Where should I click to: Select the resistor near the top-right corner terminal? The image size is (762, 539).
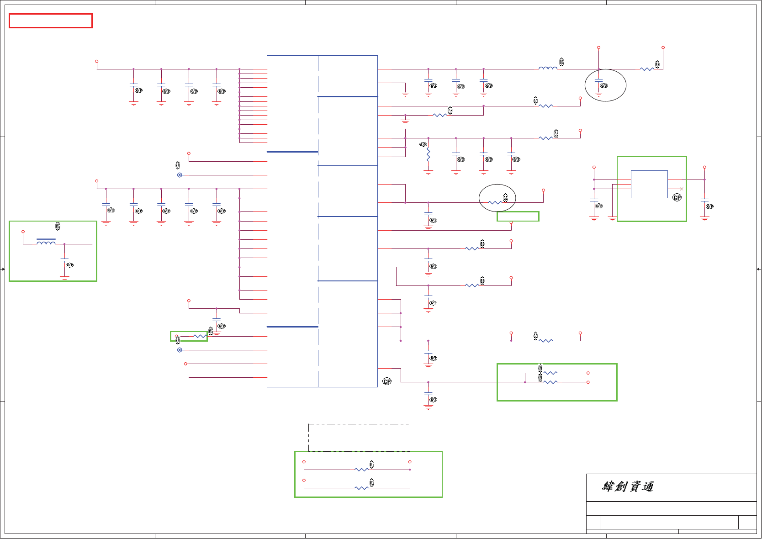647,69
